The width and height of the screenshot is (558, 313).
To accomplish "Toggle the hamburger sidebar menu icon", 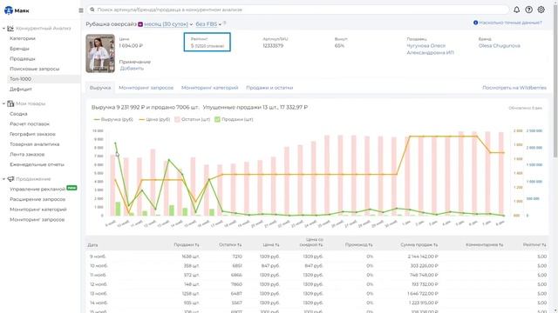I will (81, 10).
